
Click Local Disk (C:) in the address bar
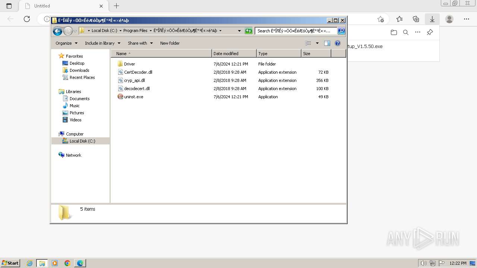click(104, 31)
